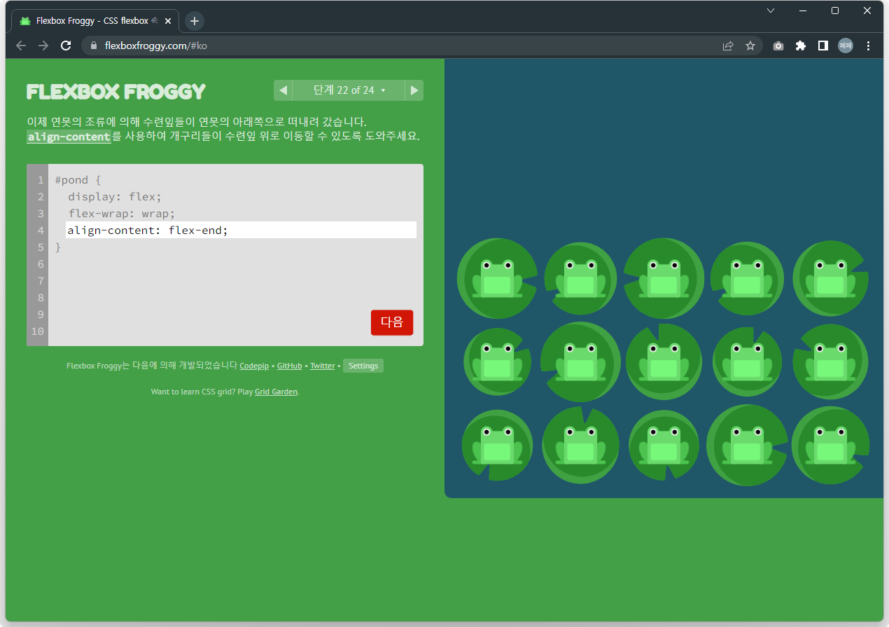Viewport: 889px width, 627px height.
Task: Click the #pond { code line
Action: [78, 180]
